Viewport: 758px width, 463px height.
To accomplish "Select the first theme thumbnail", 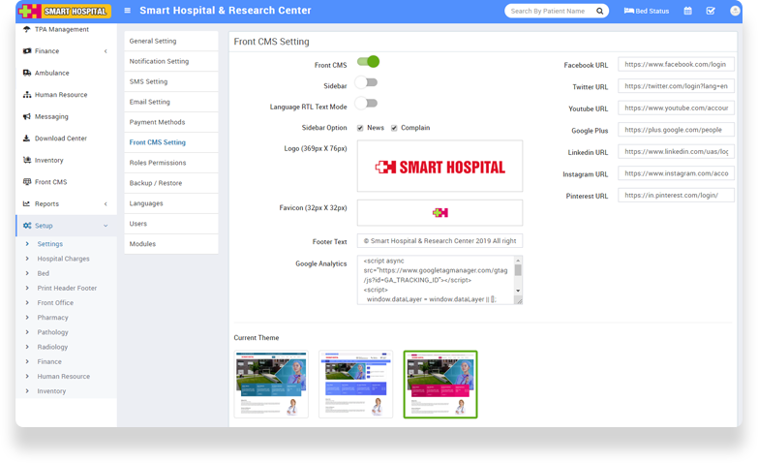I will tap(271, 384).
